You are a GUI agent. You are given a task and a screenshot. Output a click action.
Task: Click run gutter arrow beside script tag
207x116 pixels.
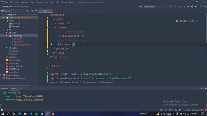[47, 68]
